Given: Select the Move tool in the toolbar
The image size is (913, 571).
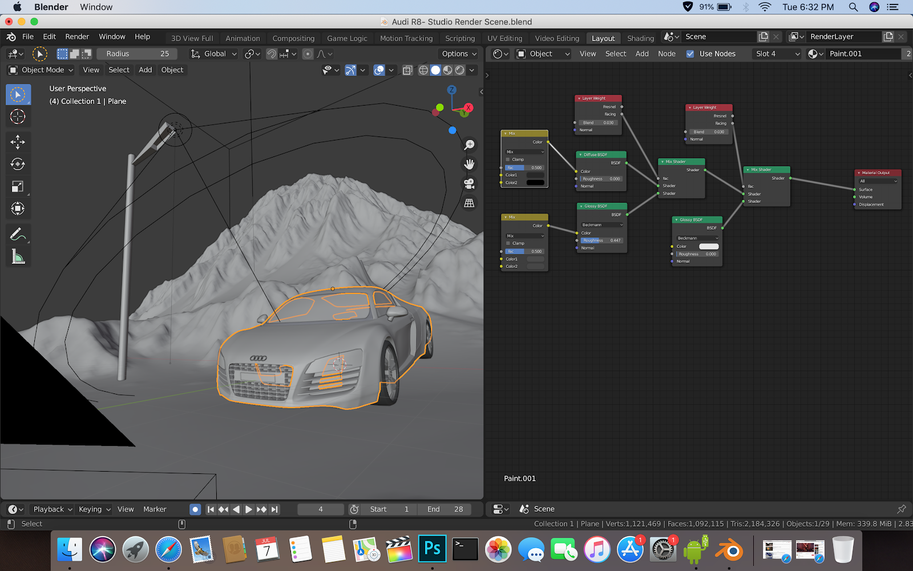Looking at the screenshot, I should point(18,142).
